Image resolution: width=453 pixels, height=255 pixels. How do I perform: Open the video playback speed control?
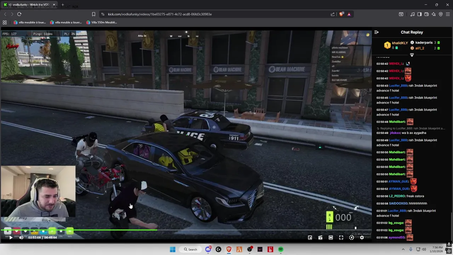click(x=351, y=238)
